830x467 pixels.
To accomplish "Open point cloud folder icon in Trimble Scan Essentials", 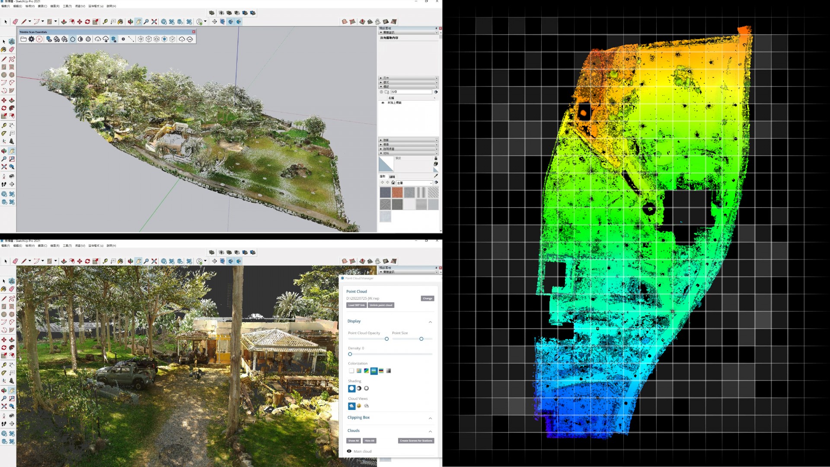I will [23, 39].
